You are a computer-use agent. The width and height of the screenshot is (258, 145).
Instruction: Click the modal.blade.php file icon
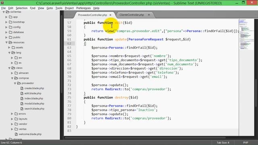click(x=22, y=104)
